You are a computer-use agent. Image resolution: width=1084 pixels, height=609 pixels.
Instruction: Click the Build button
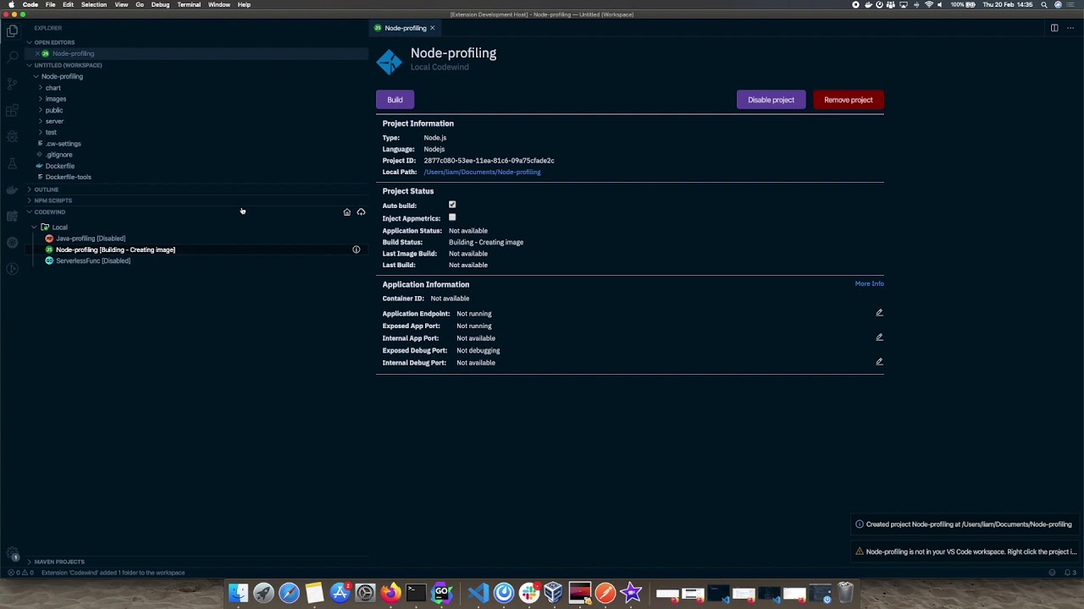pos(395,100)
